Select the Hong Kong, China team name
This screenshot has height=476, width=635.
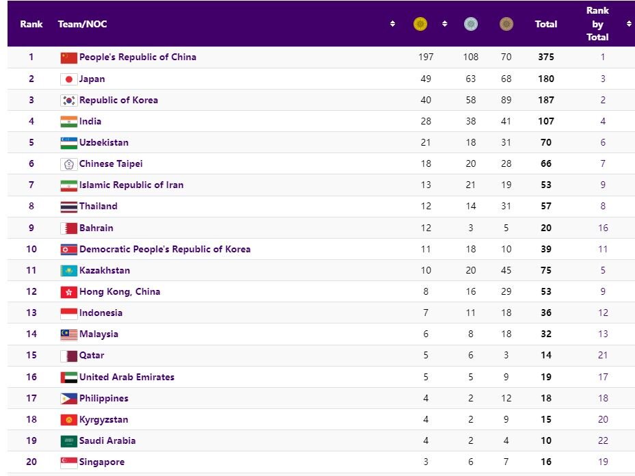point(120,291)
